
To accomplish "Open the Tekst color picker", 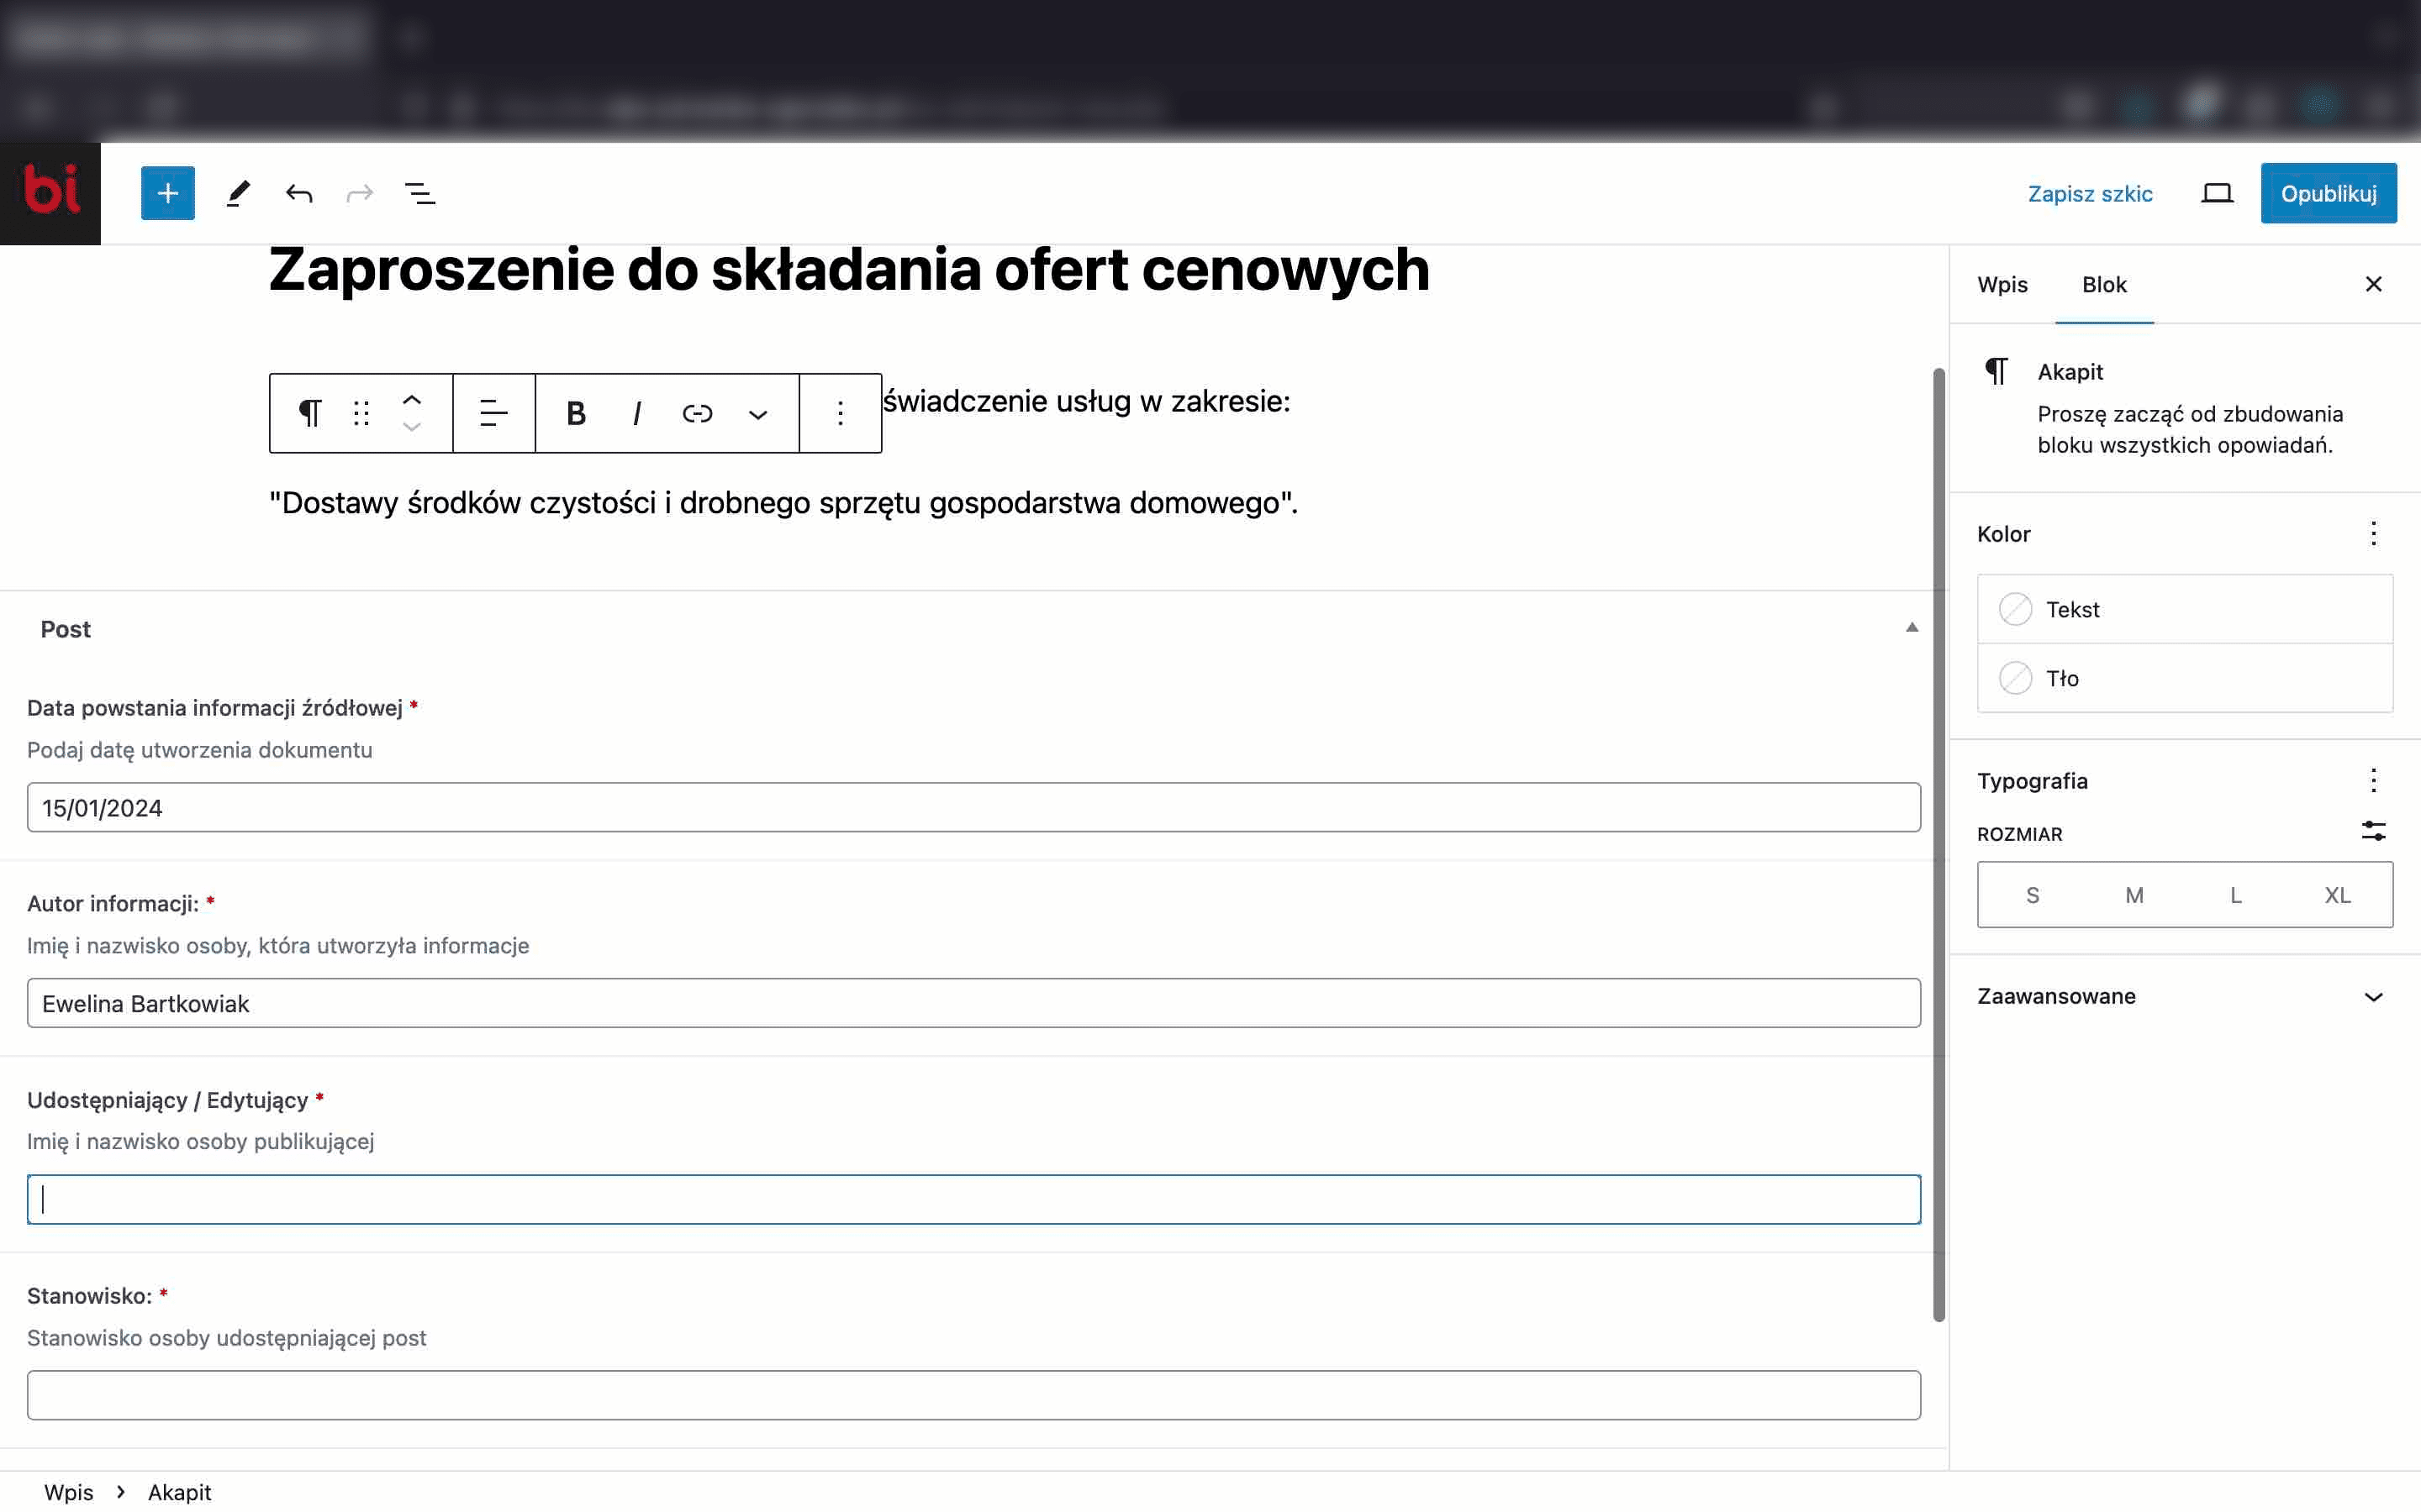I will click(x=2185, y=609).
